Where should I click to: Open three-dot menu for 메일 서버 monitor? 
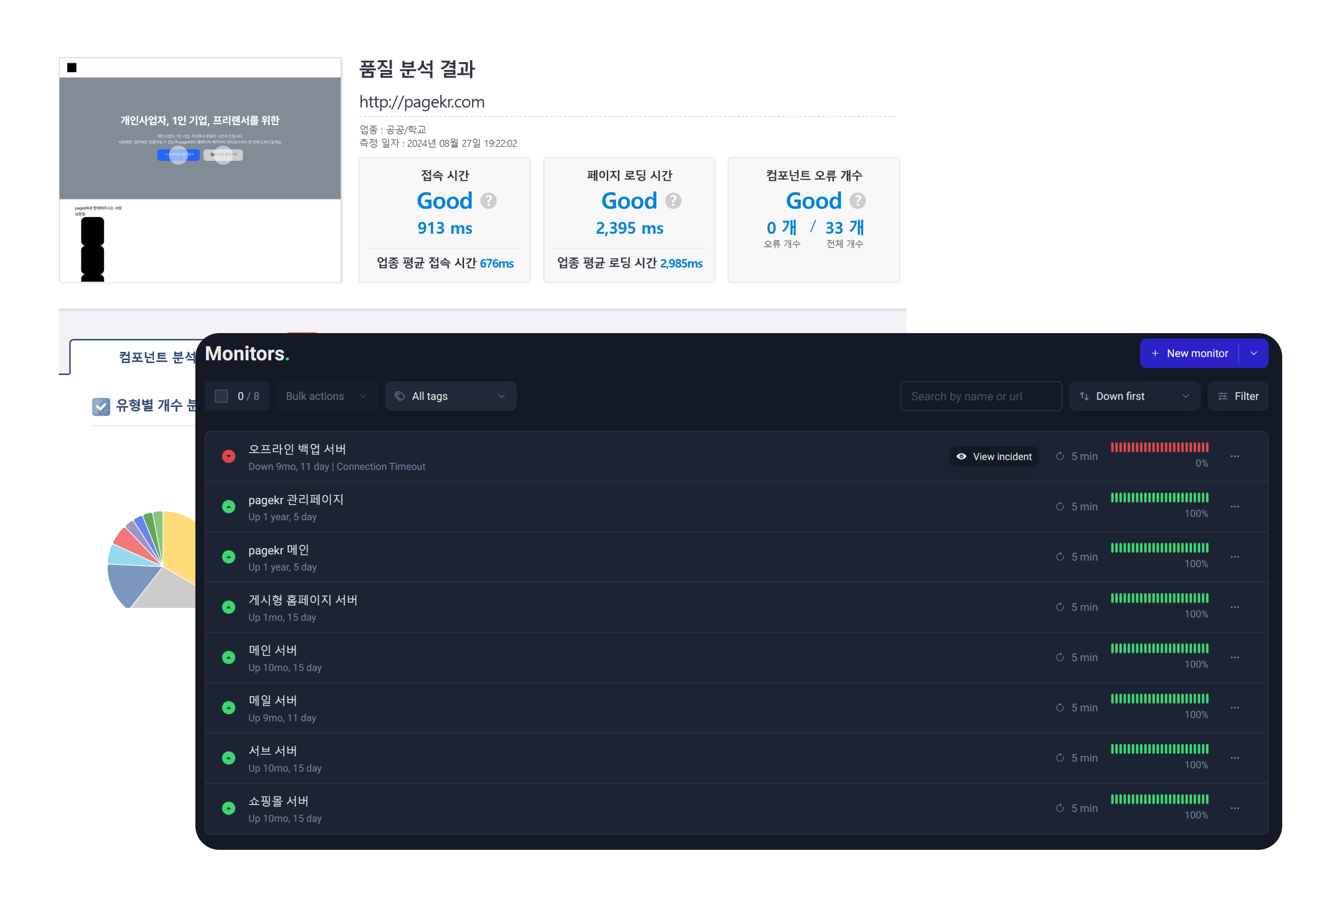[x=1234, y=708]
